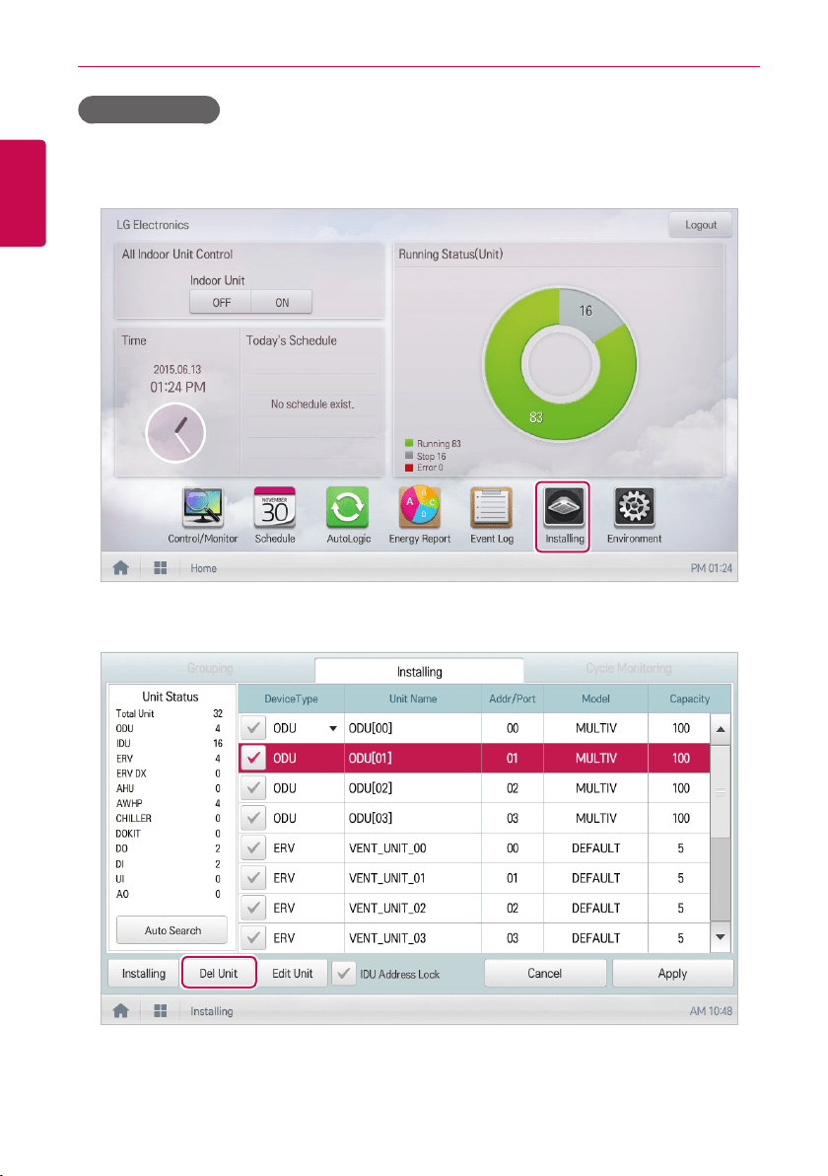Click the Logout button
This screenshot has width=828, height=1176.
(701, 224)
